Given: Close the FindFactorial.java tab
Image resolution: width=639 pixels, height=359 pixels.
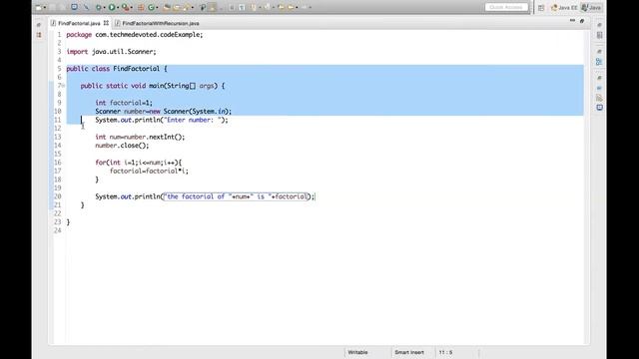Looking at the screenshot, I should 106,23.
